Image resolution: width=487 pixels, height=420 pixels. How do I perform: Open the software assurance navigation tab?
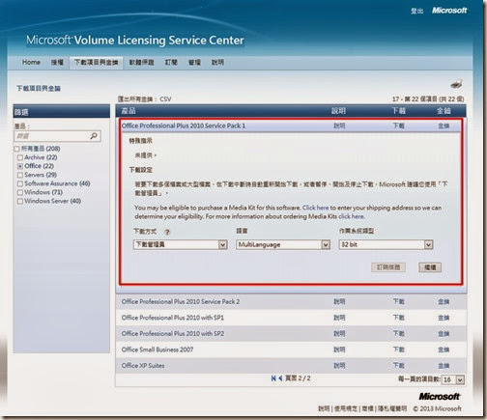click(142, 62)
